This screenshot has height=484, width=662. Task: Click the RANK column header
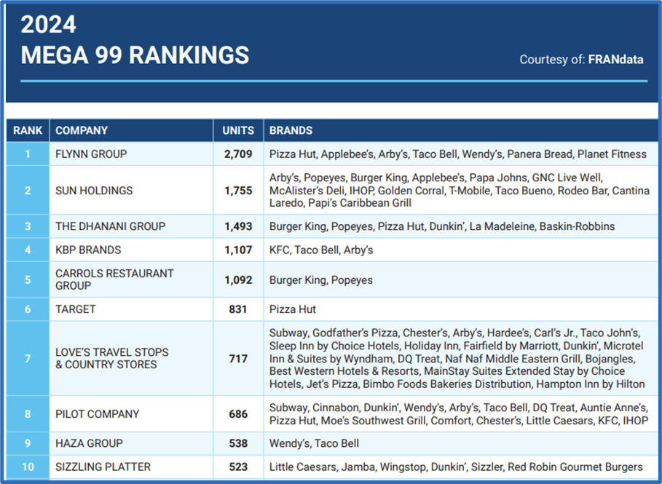28,130
